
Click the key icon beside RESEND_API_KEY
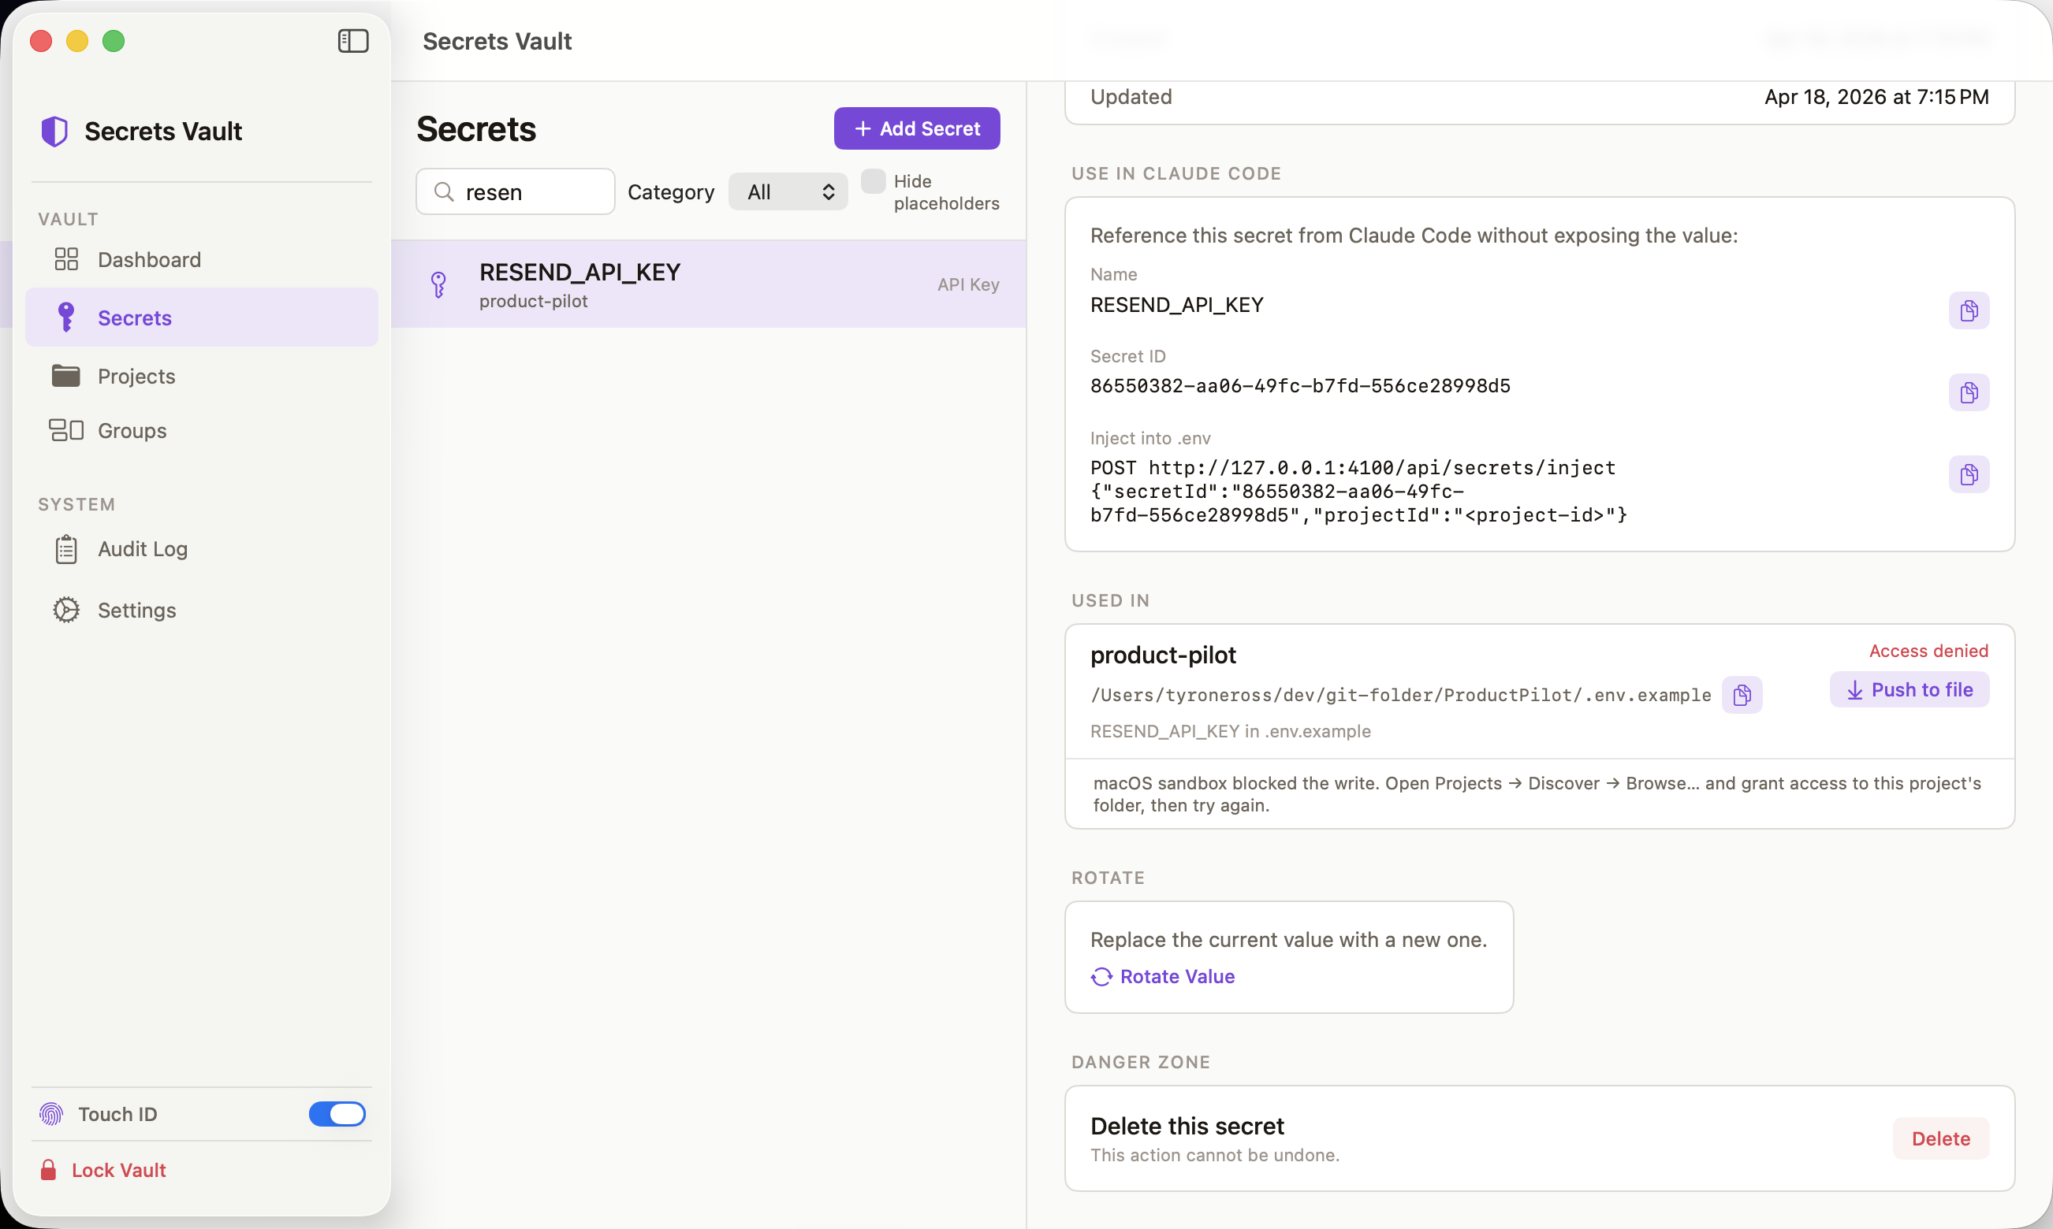pyautogui.click(x=439, y=285)
